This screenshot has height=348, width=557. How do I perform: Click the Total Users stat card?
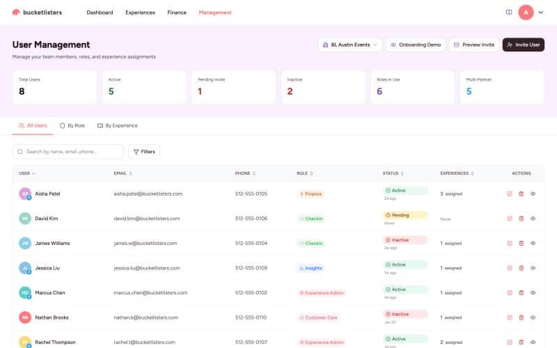click(55, 88)
